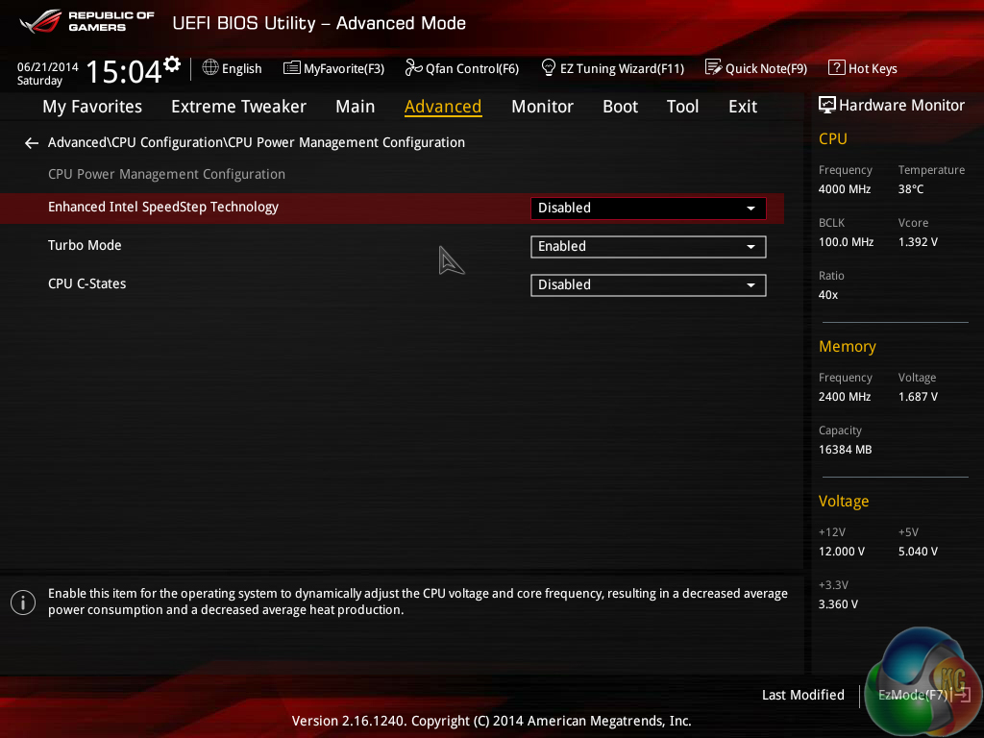Open the Enhanced Intel SpeedStep Technology dropdown
The height and width of the screenshot is (738, 984).
pyautogui.click(x=649, y=209)
